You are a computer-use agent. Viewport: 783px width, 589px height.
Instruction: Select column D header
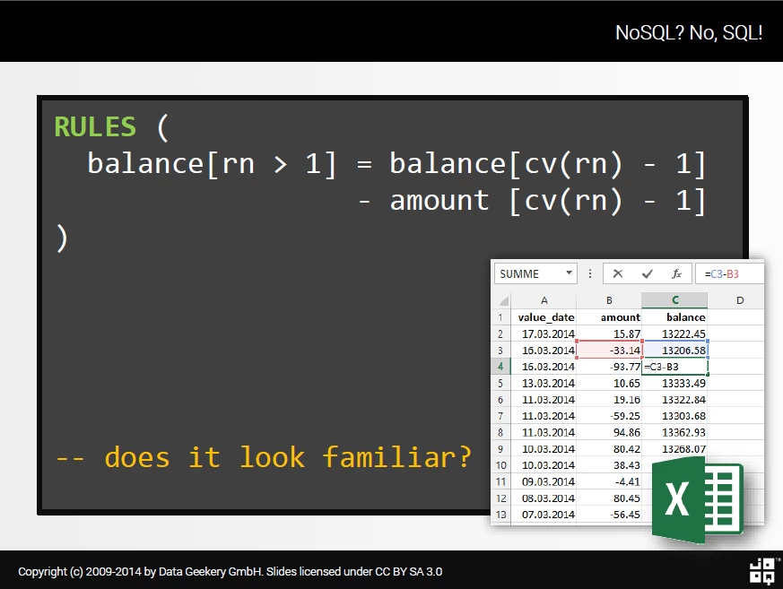tap(740, 300)
